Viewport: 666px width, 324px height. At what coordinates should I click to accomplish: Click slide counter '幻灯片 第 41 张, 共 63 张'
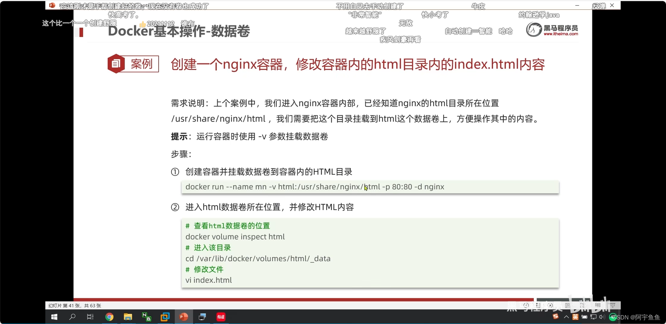coord(75,306)
